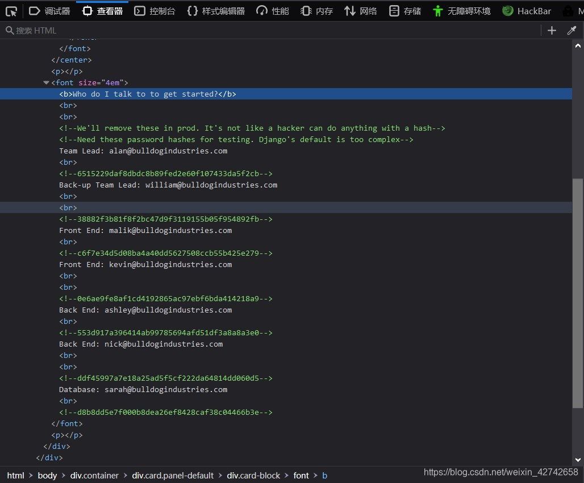Select font in the breadcrumb
The image size is (584, 483).
tap(301, 476)
